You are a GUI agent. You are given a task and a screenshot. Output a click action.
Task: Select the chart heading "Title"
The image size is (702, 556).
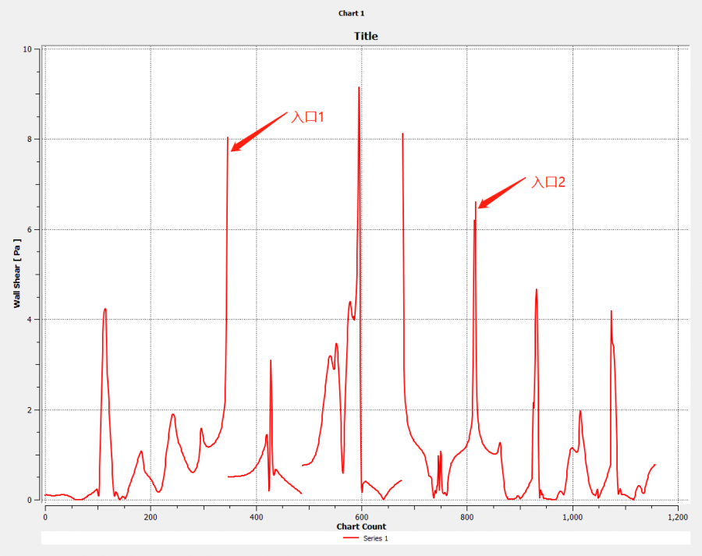click(x=366, y=36)
